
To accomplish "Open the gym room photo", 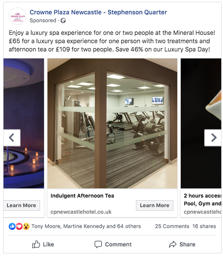I will (x=112, y=123).
